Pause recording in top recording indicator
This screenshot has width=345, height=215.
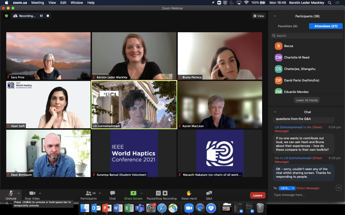click(41, 16)
